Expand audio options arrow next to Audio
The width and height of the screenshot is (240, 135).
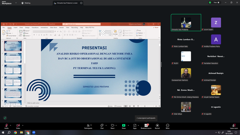(10, 125)
